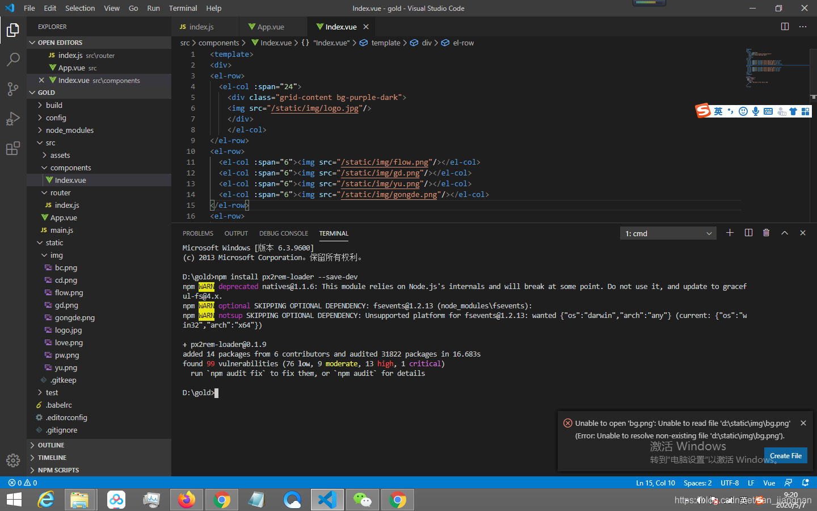Open the Manage gear menu

point(13,460)
